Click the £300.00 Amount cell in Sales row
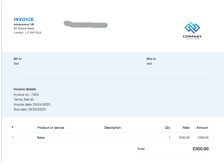 (203, 138)
